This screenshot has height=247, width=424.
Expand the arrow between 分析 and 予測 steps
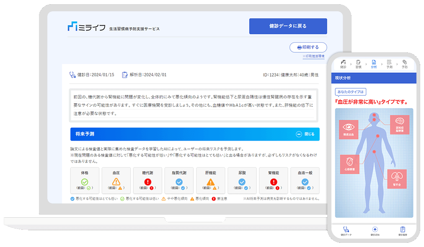[x=382, y=64]
